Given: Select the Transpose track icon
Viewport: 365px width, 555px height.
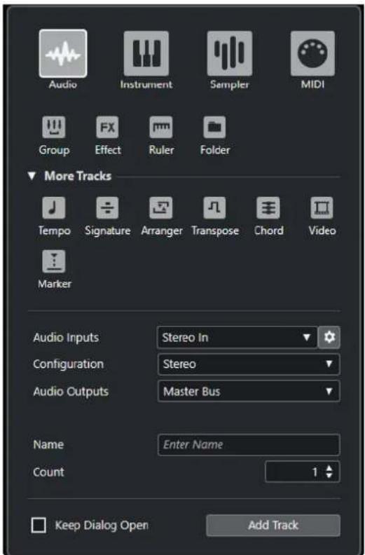Looking at the screenshot, I should (214, 207).
